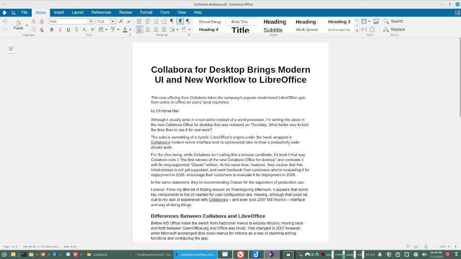
Task: Open the References tab
Action: pyautogui.click(x=101, y=12)
